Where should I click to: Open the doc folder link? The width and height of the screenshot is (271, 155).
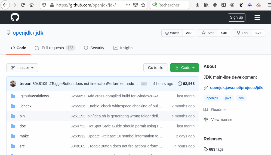pos(23,126)
